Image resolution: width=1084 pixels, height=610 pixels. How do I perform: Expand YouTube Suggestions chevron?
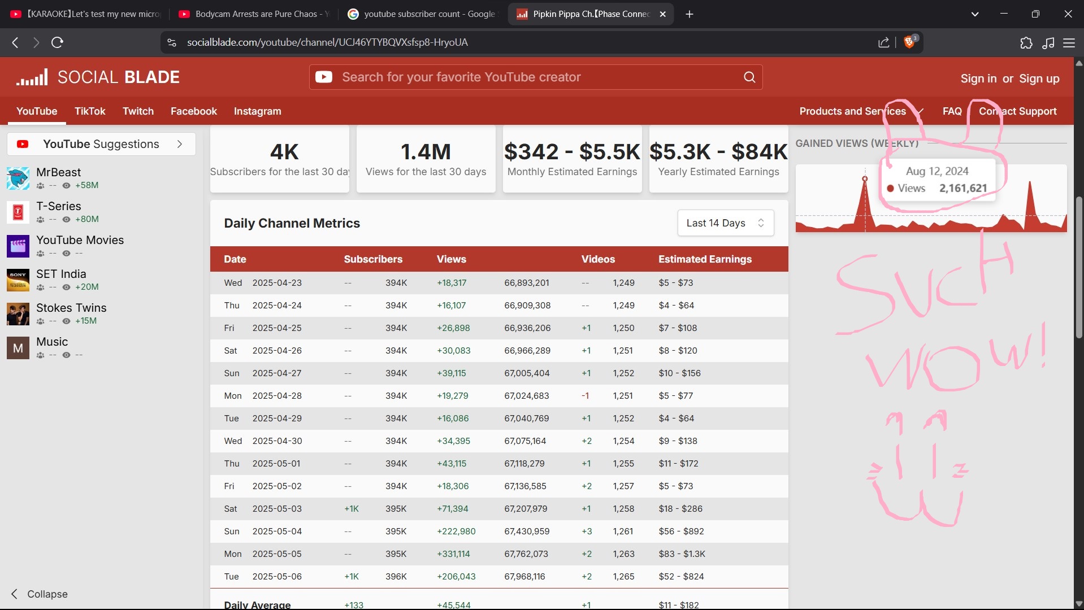[x=180, y=144]
